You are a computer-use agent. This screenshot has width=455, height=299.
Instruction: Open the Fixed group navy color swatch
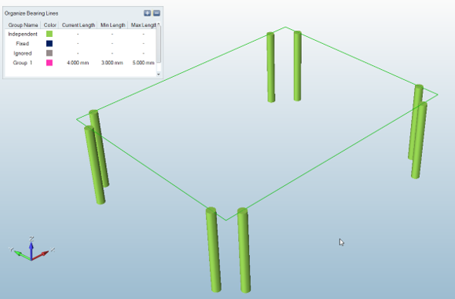tap(50, 43)
